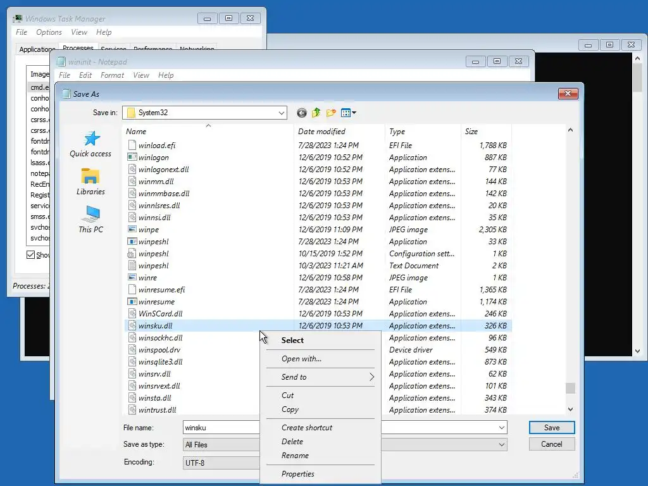Sort files by Size column header
Image resolution: width=648 pixels, height=486 pixels.
[486, 132]
